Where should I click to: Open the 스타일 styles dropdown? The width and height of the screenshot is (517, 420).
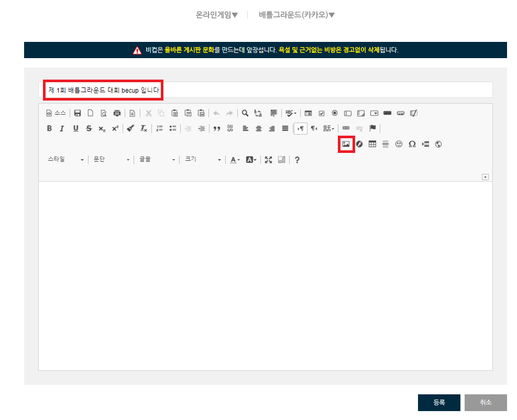point(65,160)
